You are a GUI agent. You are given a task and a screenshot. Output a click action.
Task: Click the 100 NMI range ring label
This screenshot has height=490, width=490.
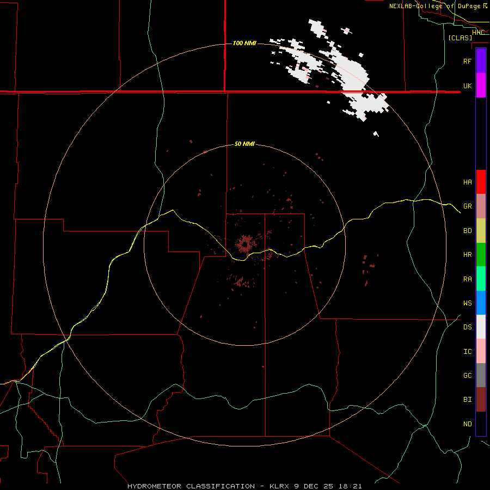coord(244,43)
